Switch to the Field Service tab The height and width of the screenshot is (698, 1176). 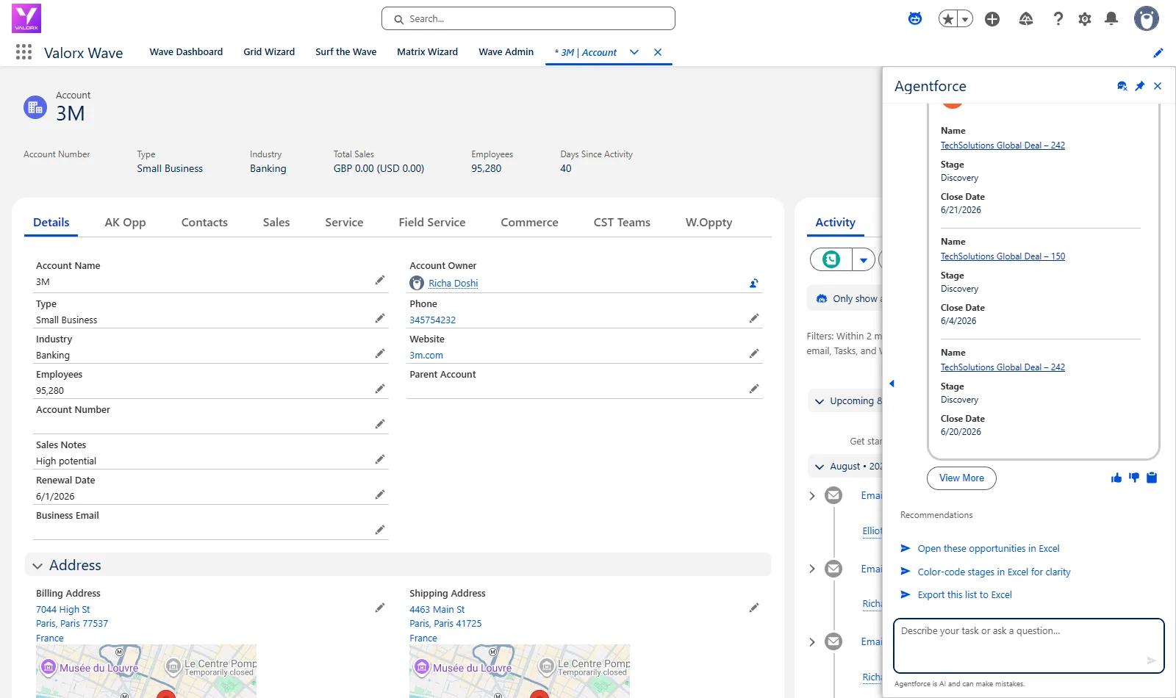point(432,223)
